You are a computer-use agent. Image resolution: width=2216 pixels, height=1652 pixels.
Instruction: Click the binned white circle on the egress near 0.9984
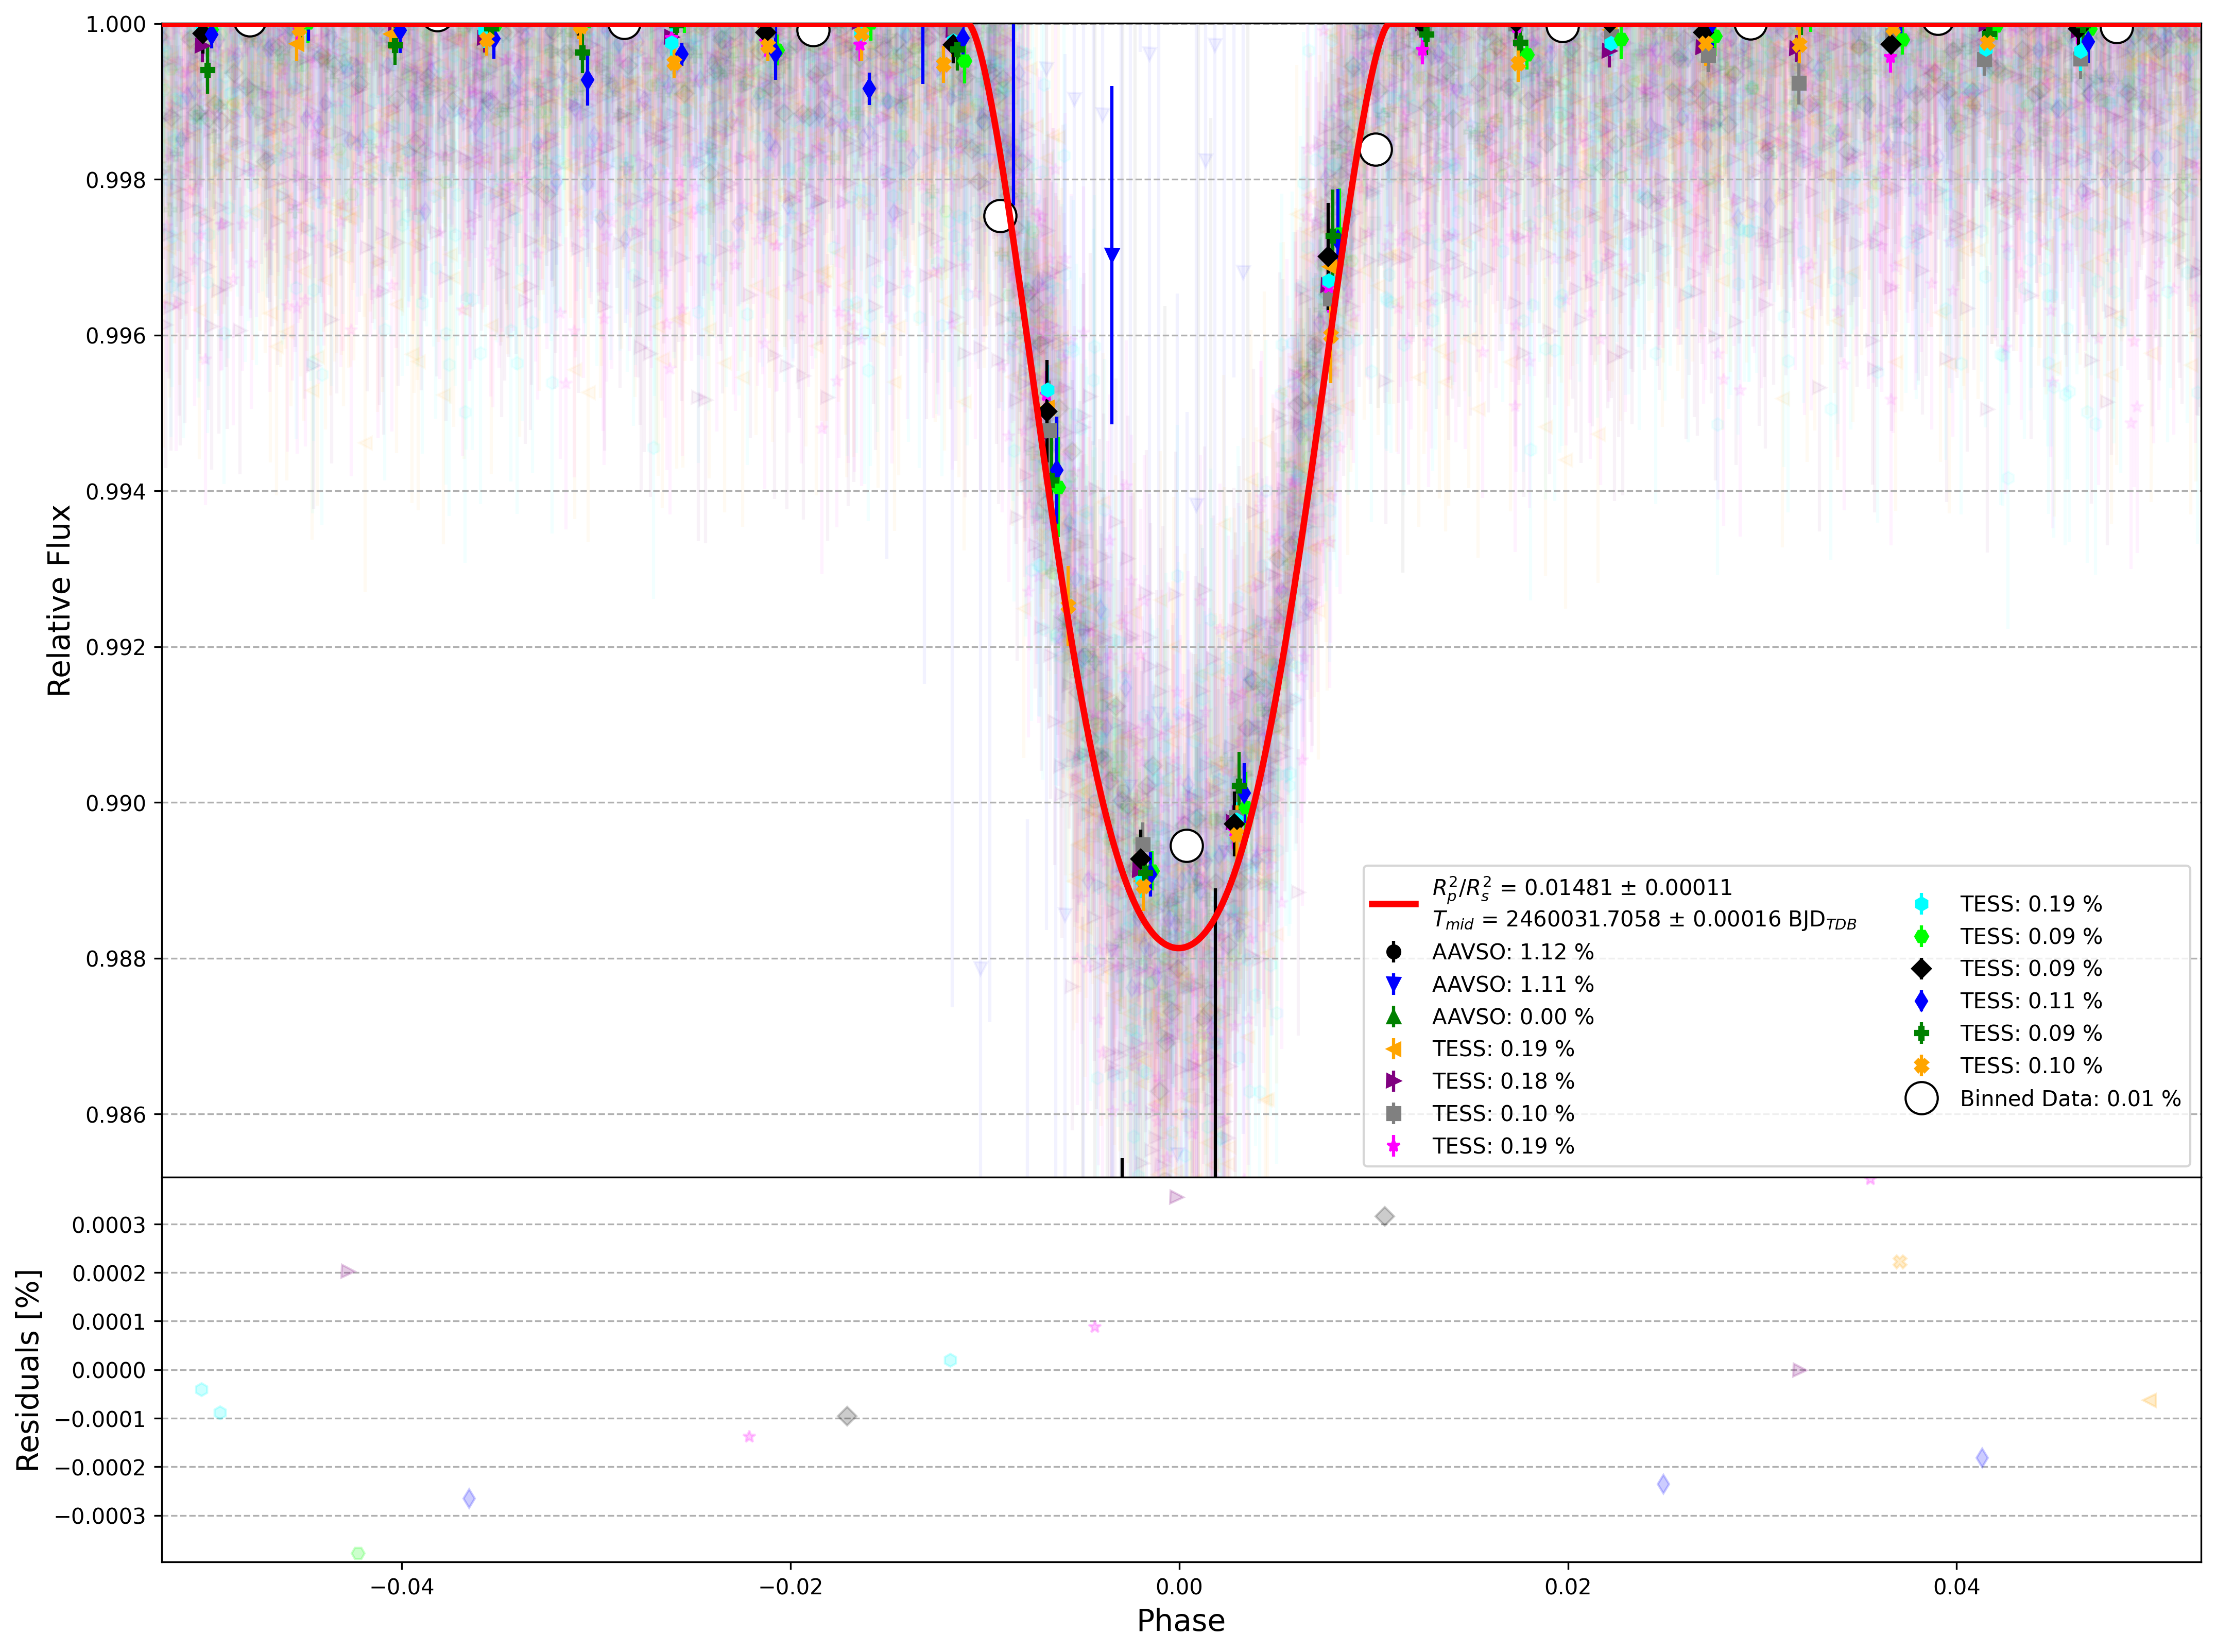pos(1376,150)
